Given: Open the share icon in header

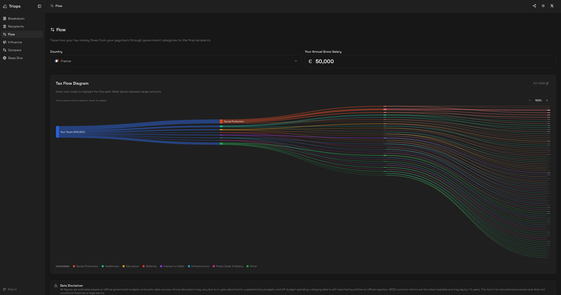Looking at the screenshot, I should (x=534, y=6).
